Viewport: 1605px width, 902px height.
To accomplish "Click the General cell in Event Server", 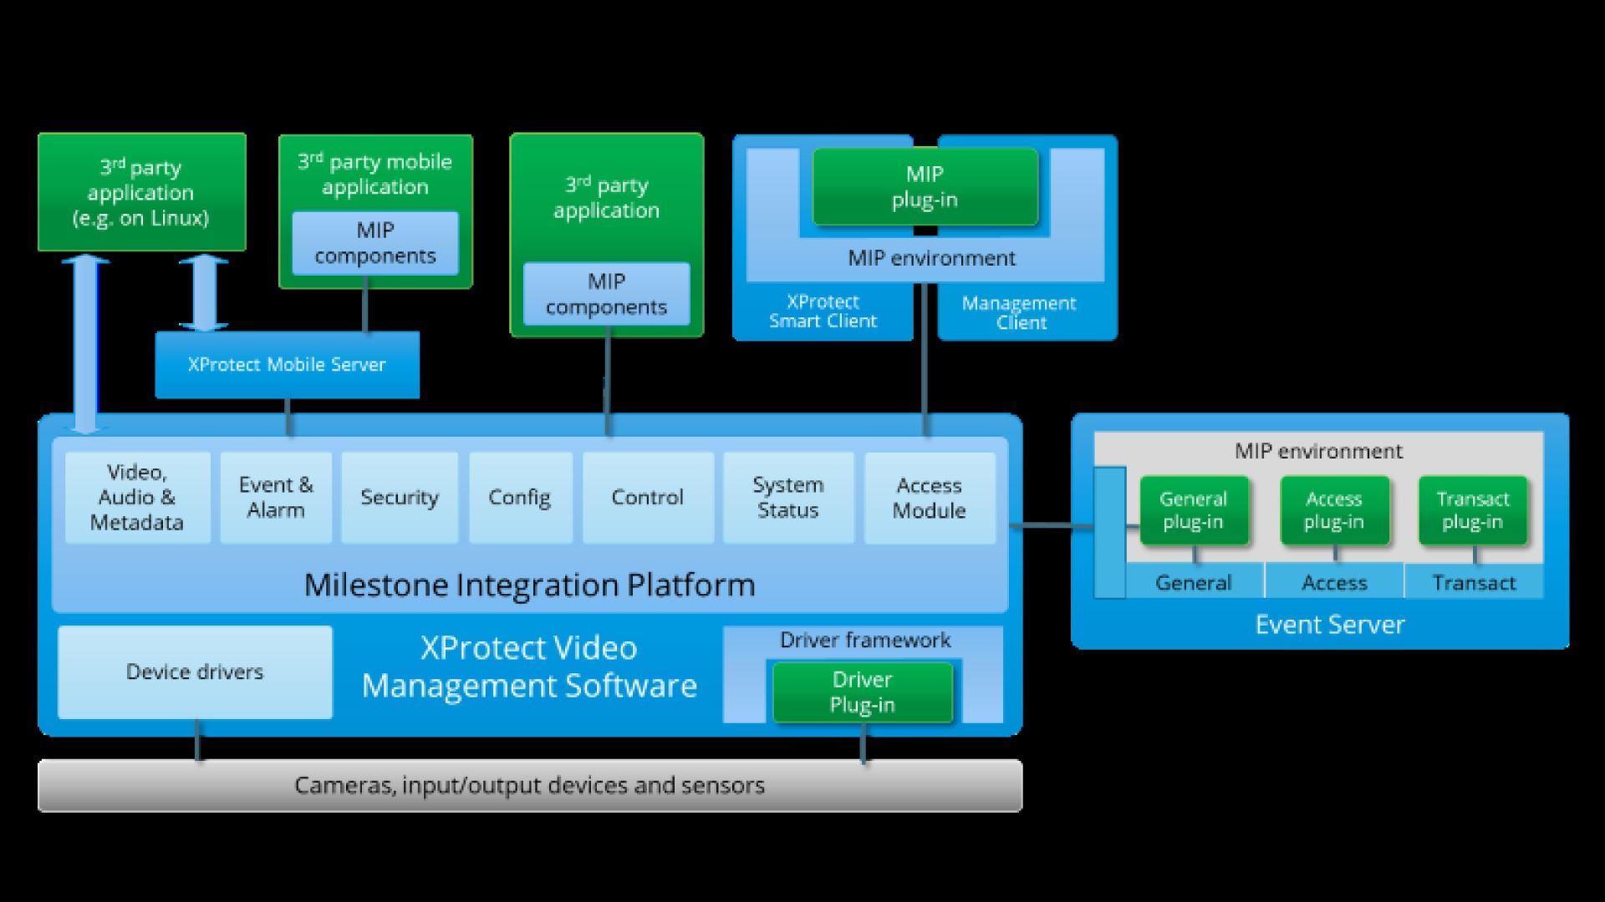I will (1194, 582).
